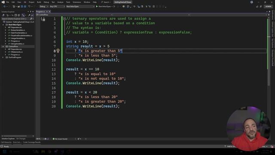
Task: Open the Solution Explorer properties wrench icon
Action: click(29, 15)
